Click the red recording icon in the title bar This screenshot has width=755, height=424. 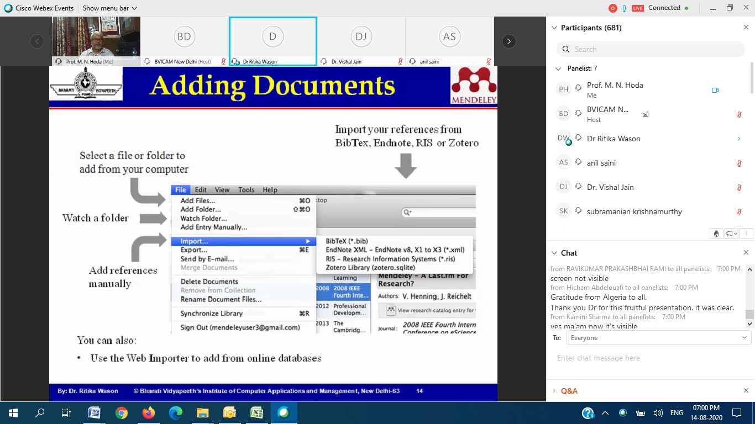click(x=612, y=8)
